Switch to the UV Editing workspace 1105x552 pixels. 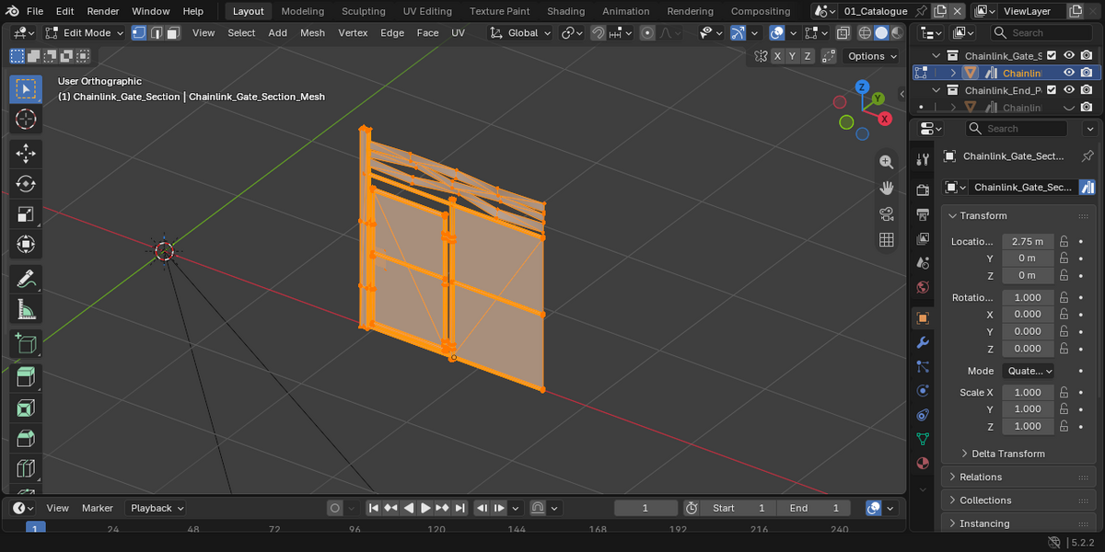427,11
